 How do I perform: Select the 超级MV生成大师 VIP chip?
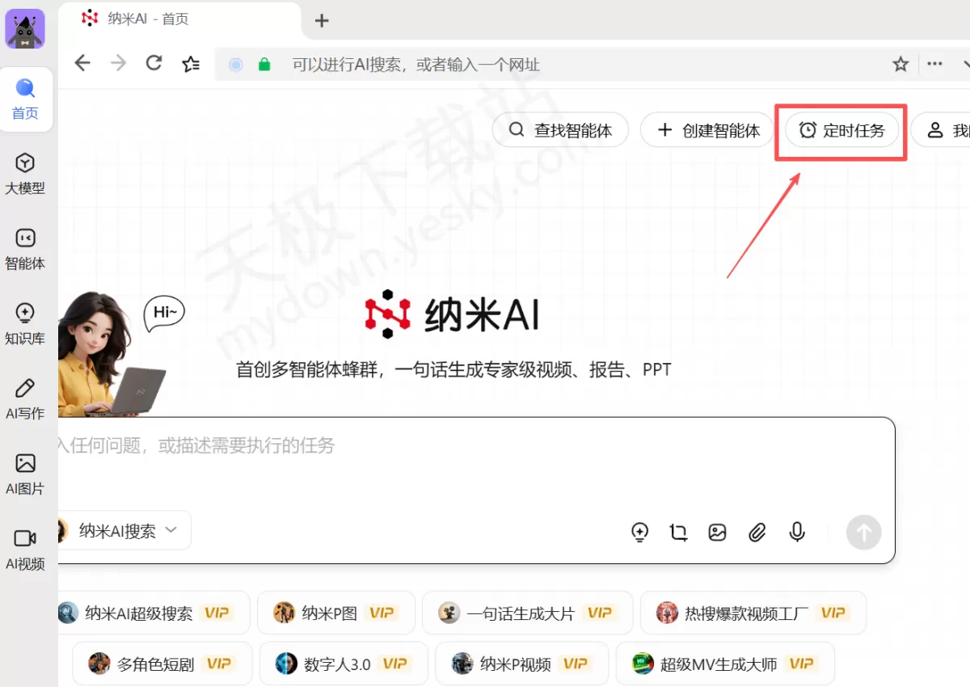point(725,664)
